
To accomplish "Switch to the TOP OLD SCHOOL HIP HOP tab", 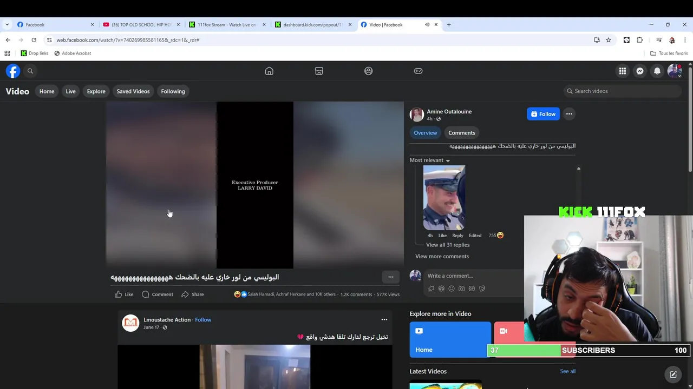I will tap(141, 24).
